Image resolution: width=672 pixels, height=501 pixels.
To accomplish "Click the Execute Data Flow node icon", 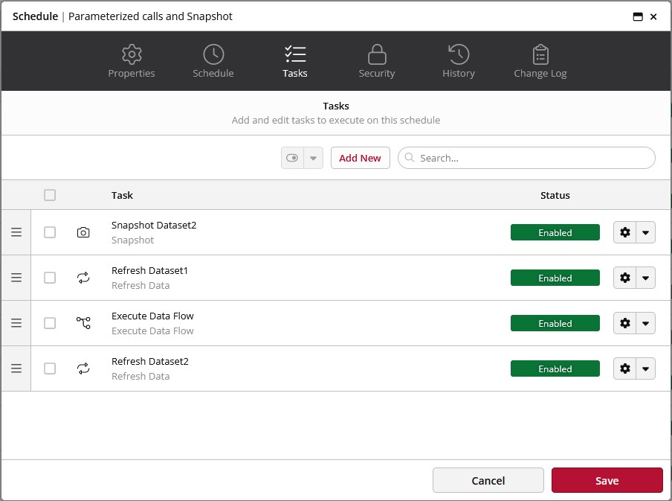I will (x=83, y=323).
